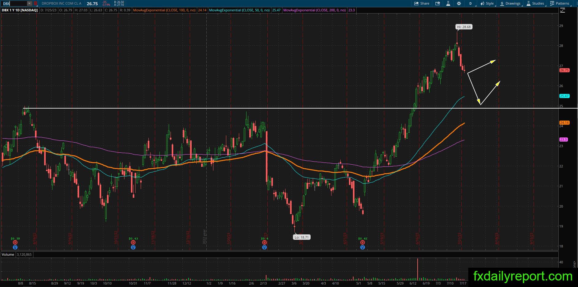
Task: Click the 29 price level on axis
Action: pos(561,26)
